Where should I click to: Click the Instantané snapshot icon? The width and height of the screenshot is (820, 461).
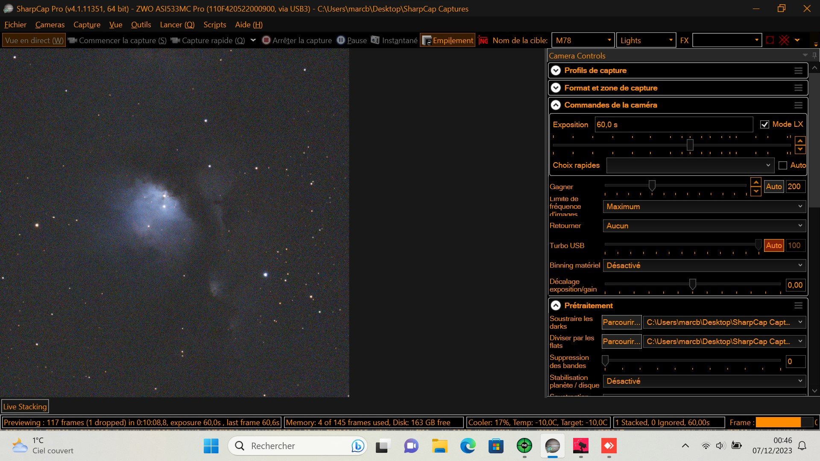click(375, 40)
